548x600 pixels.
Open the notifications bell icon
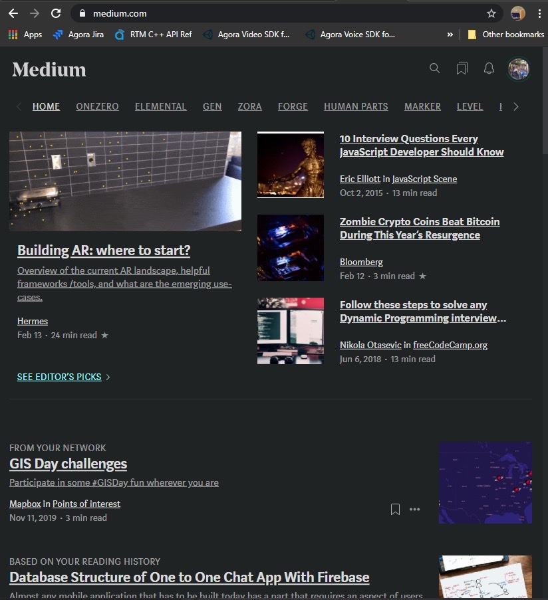coord(489,68)
